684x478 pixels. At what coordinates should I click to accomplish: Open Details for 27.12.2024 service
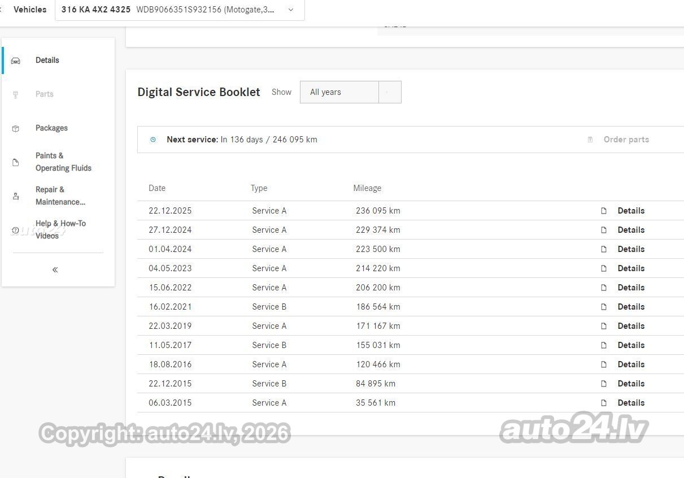(631, 230)
